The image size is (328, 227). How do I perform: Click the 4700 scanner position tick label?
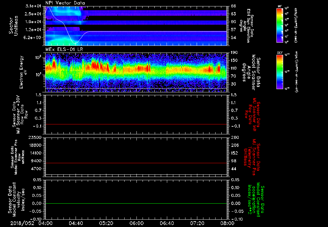36,169
